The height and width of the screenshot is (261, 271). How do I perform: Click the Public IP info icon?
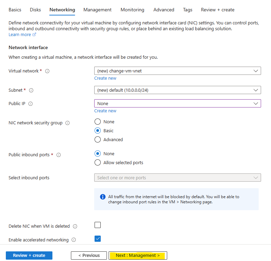click(x=30, y=104)
